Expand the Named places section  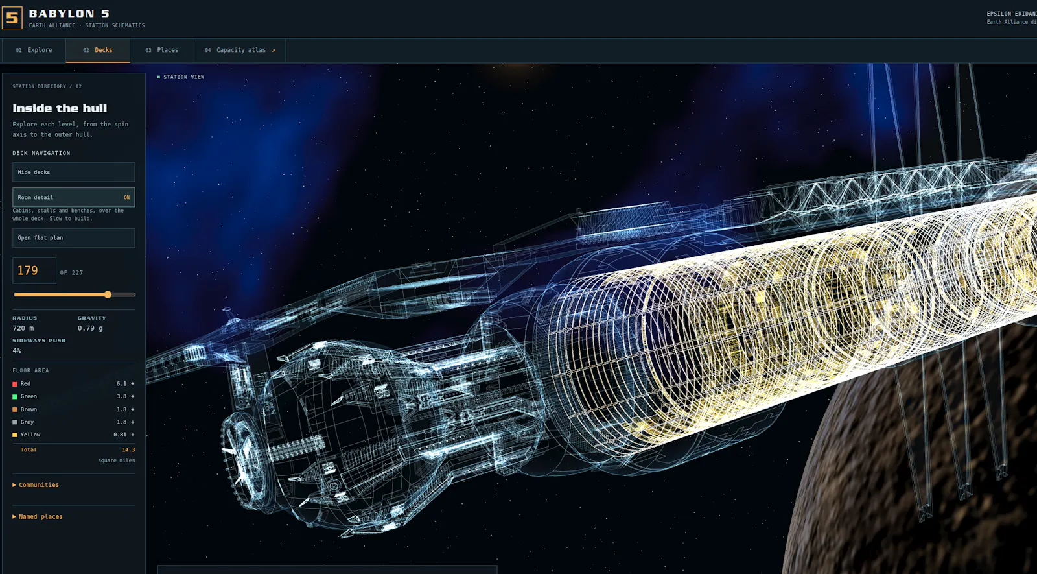(x=38, y=517)
